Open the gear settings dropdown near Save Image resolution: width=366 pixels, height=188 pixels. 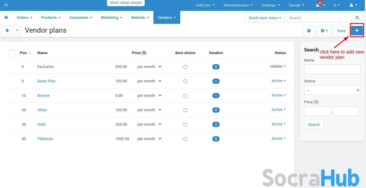point(324,31)
